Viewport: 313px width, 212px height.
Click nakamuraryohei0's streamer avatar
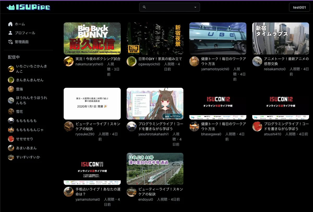tap(69, 61)
